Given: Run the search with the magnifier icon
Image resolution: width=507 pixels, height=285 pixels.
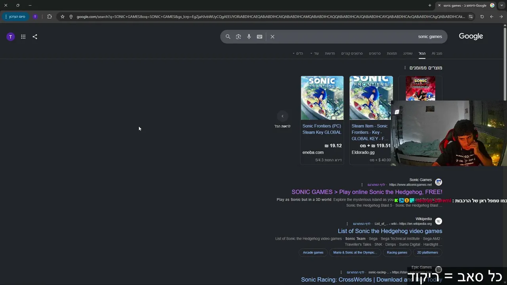Looking at the screenshot, I should (228, 36).
